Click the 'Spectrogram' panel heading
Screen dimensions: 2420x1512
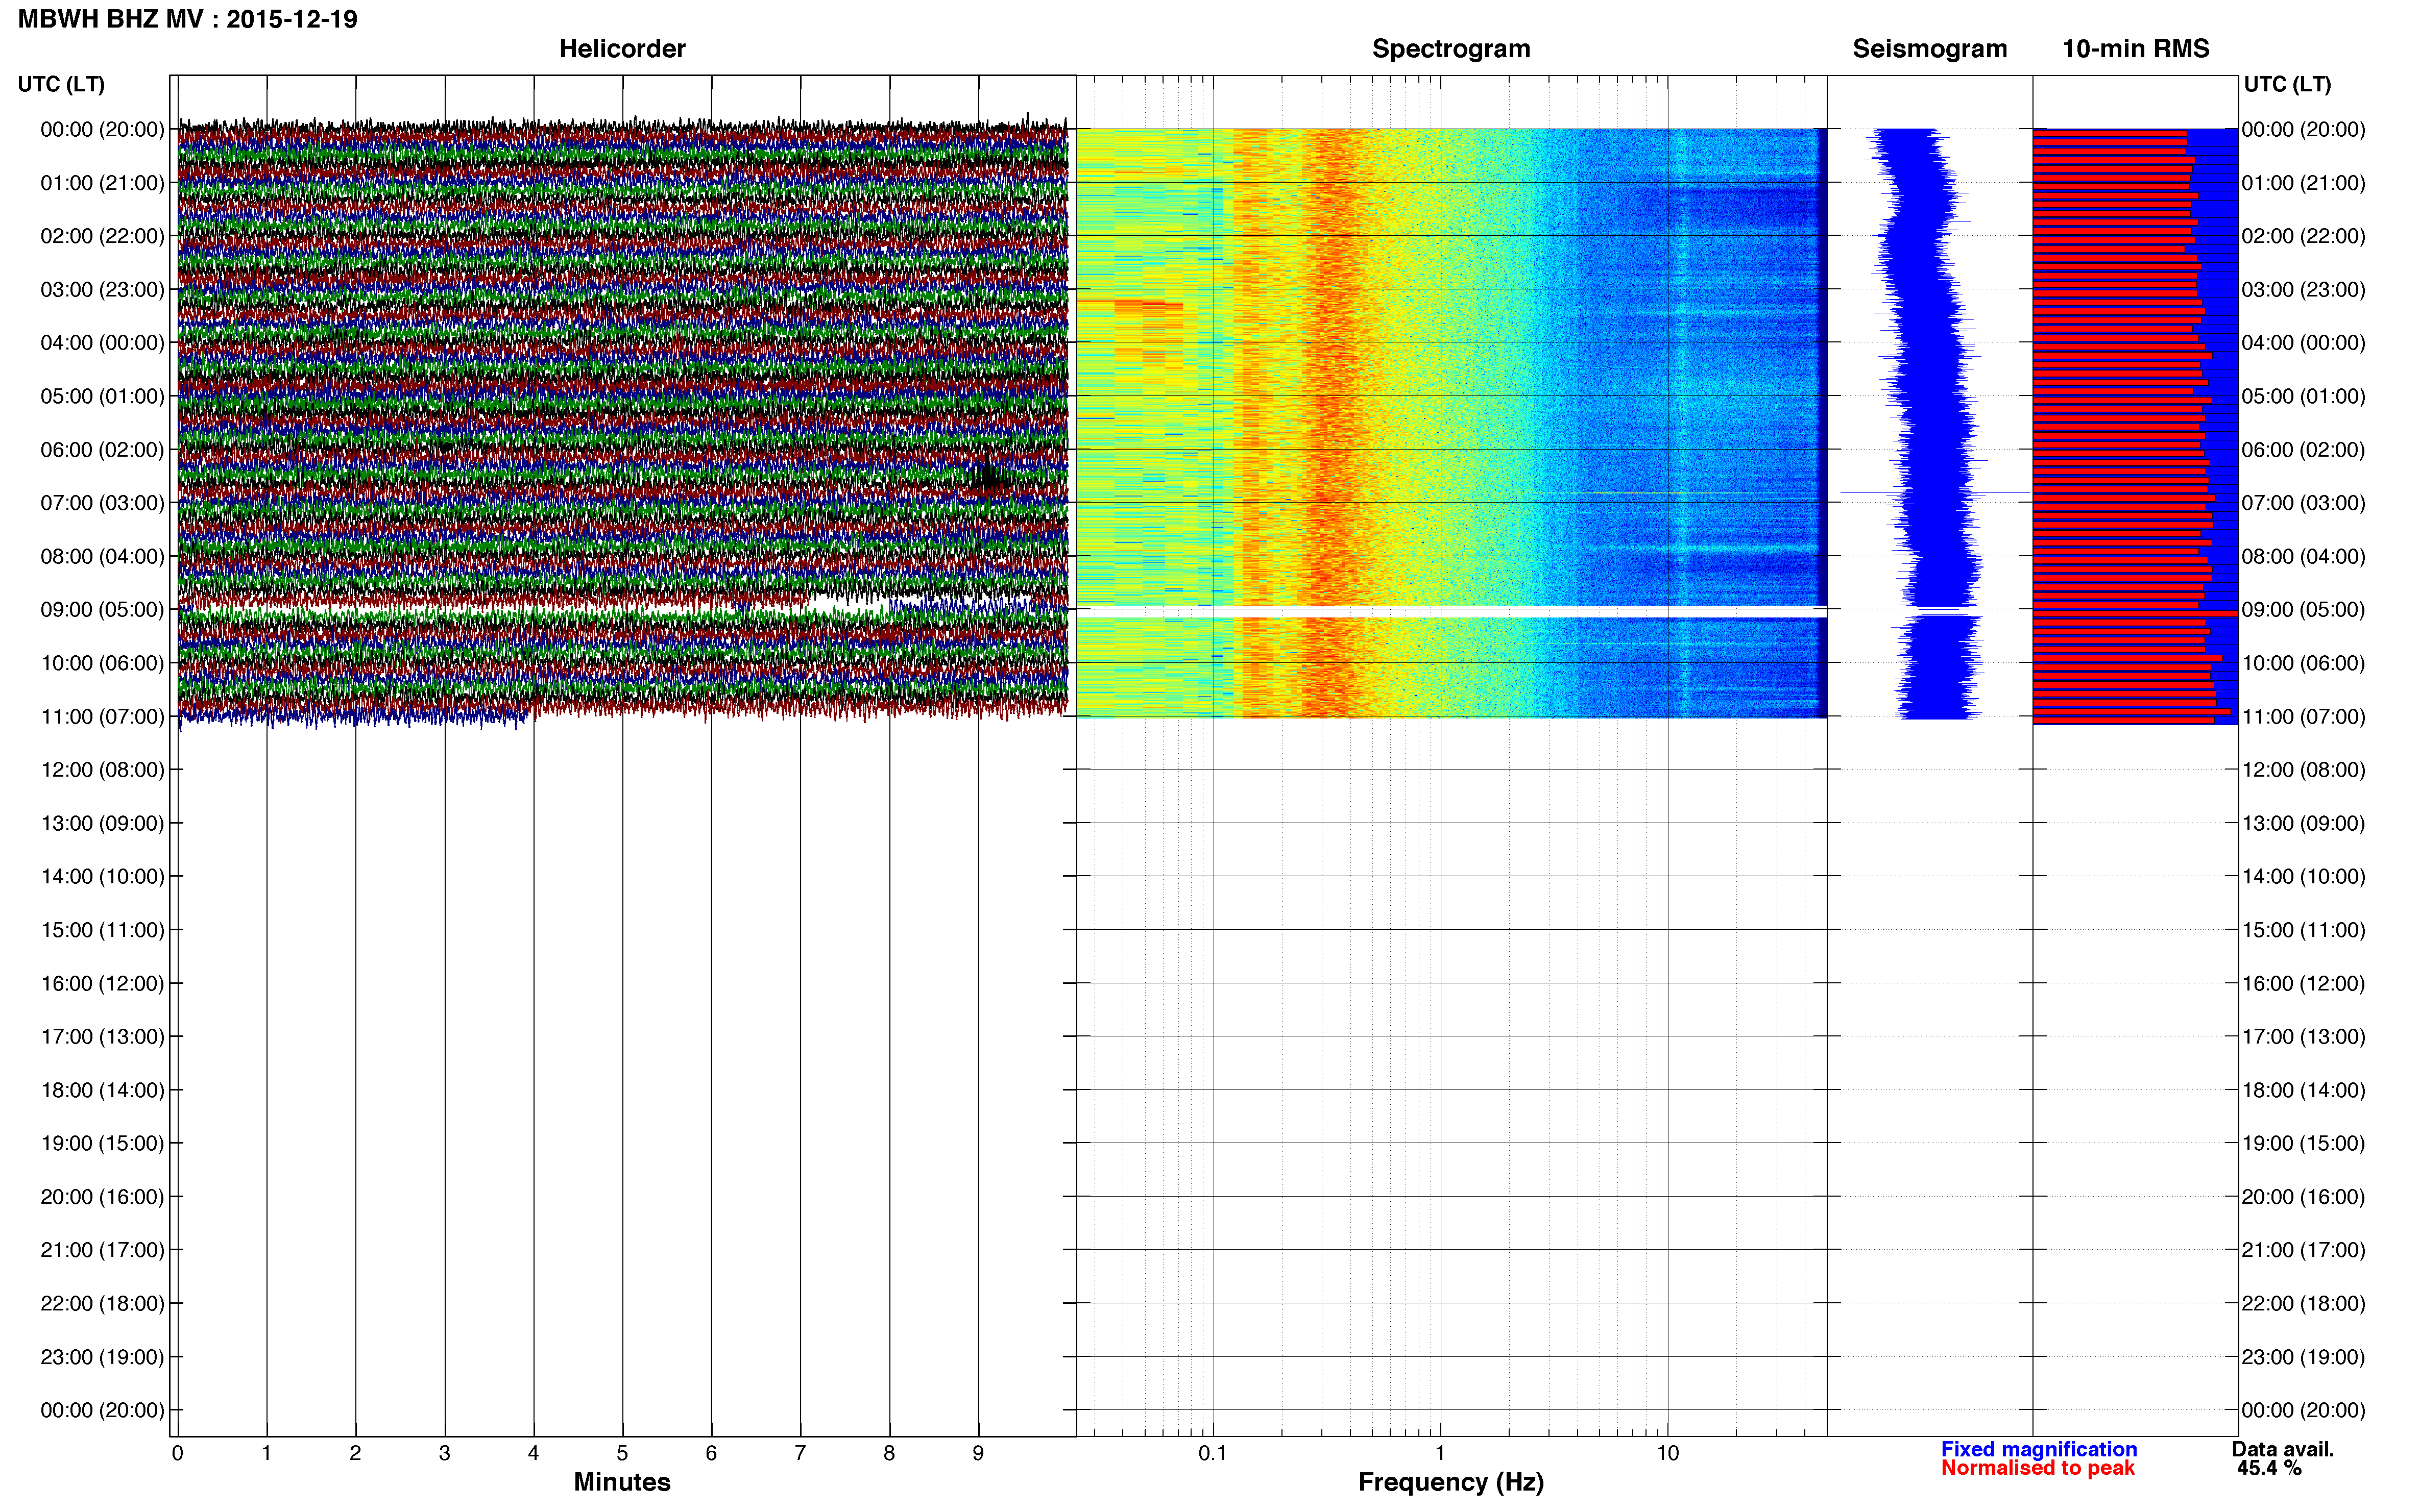point(1450,49)
